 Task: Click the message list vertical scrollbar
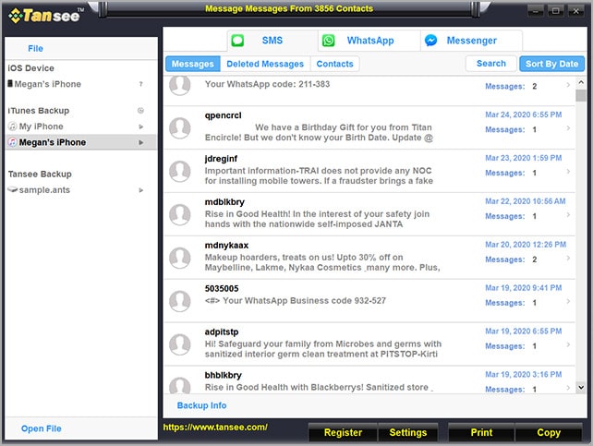tap(580, 231)
